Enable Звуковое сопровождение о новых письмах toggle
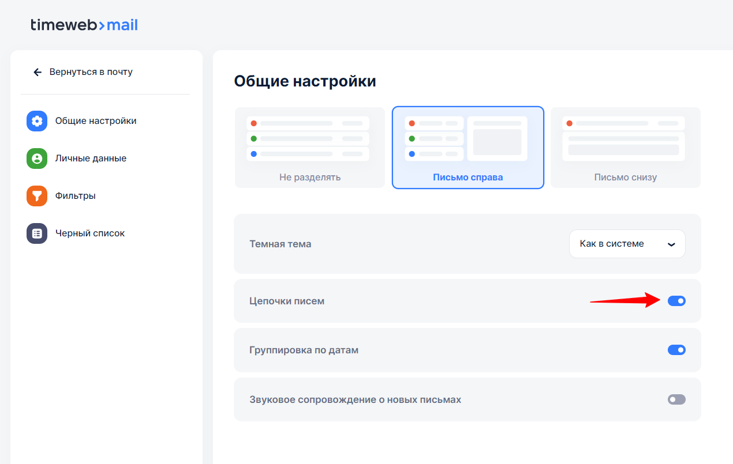The height and width of the screenshot is (464, 733). click(x=676, y=399)
